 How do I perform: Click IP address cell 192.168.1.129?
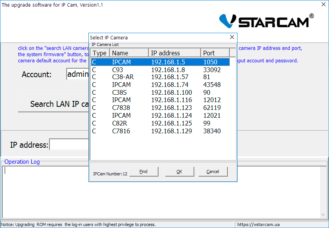[171, 131]
